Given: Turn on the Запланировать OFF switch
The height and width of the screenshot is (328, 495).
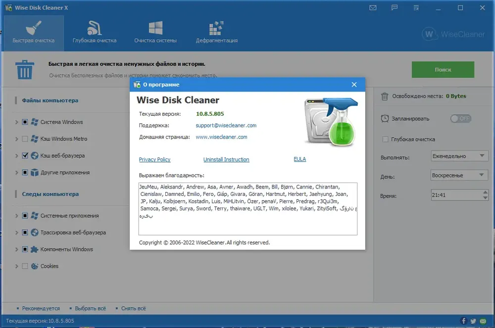Looking at the screenshot, I should coord(460,119).
